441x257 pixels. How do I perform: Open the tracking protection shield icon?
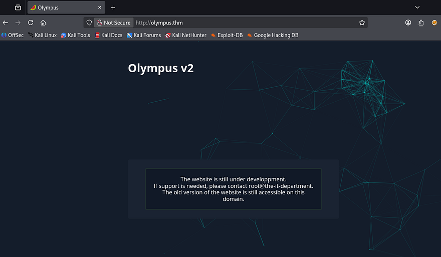[x=89, y=23]
